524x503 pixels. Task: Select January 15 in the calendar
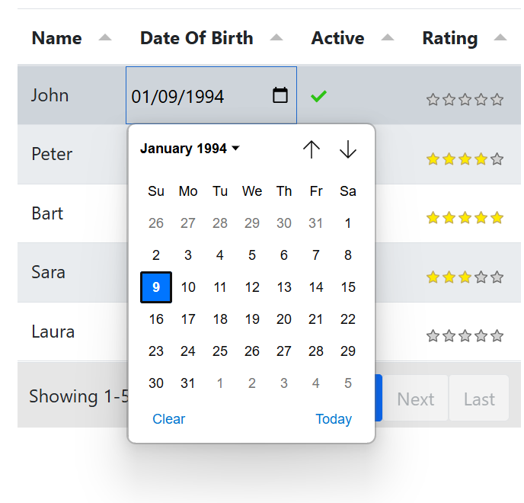(348, 287)
